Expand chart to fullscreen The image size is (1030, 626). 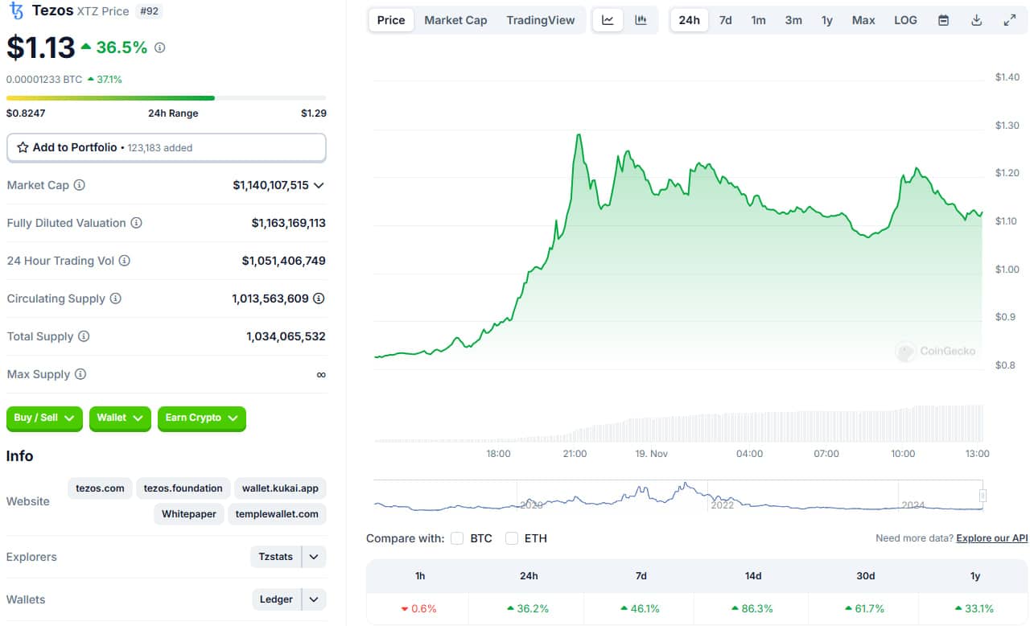pyautogui.click(x=1010, y=20)
